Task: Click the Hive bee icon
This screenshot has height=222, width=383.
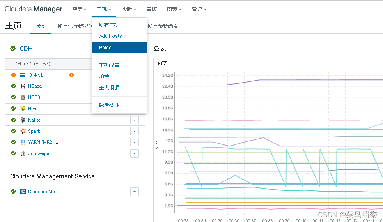Action: (23, 109)
